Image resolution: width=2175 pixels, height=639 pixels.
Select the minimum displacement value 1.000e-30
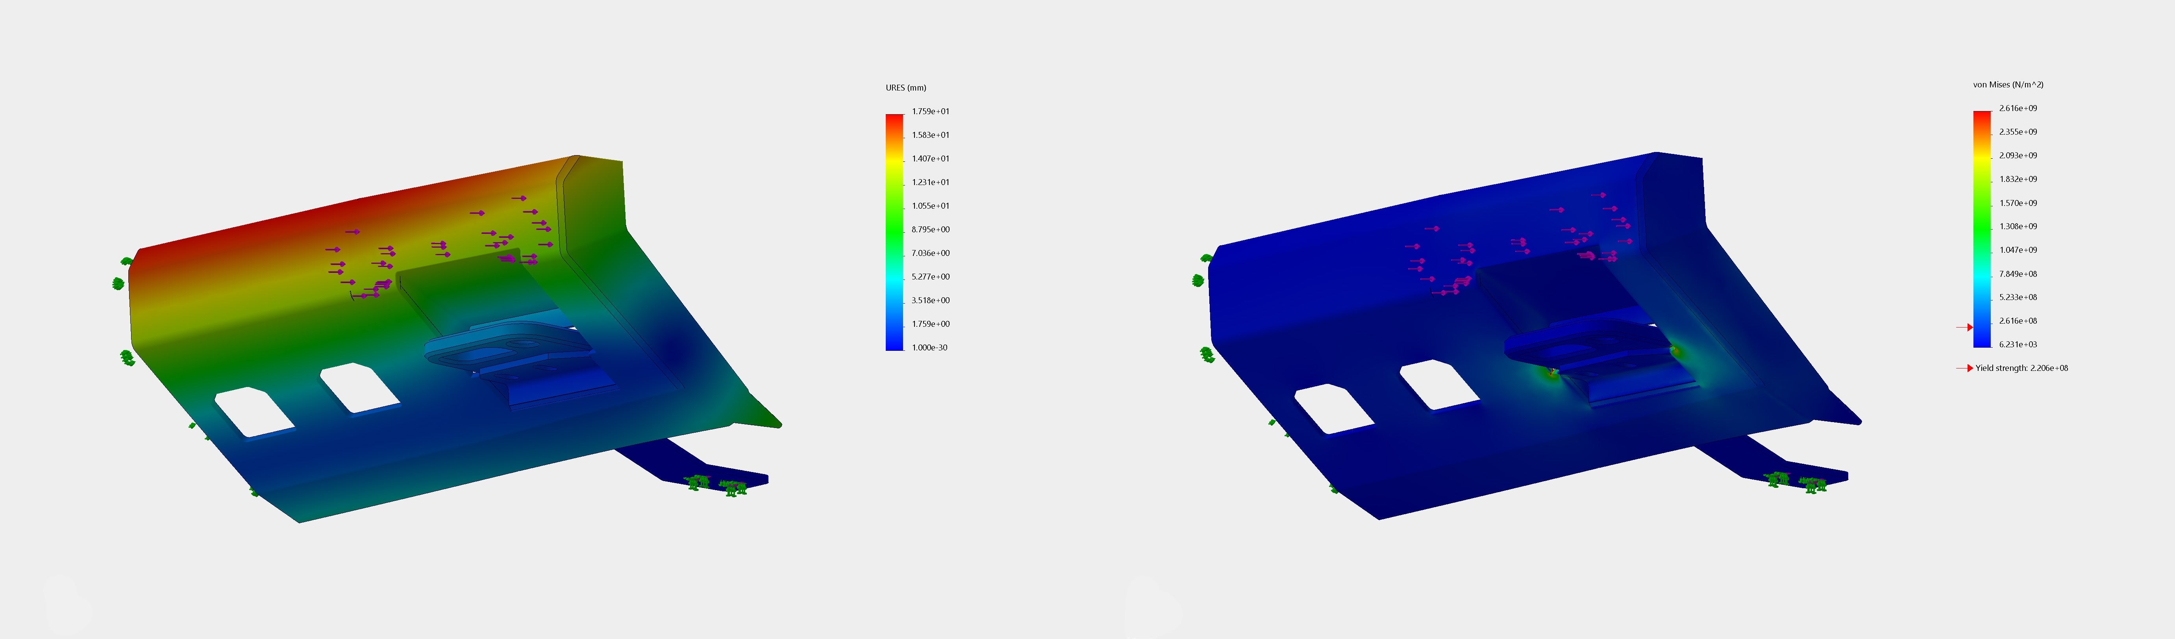[929, 348]
